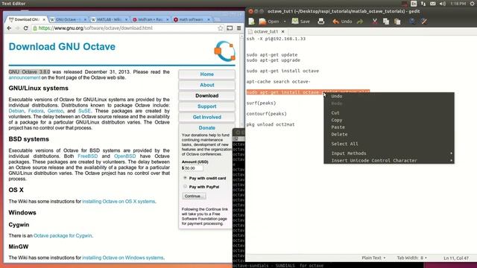Click the browser Back arrow
The height and width of the screenshot is (268, 477).
click(9, 28)
